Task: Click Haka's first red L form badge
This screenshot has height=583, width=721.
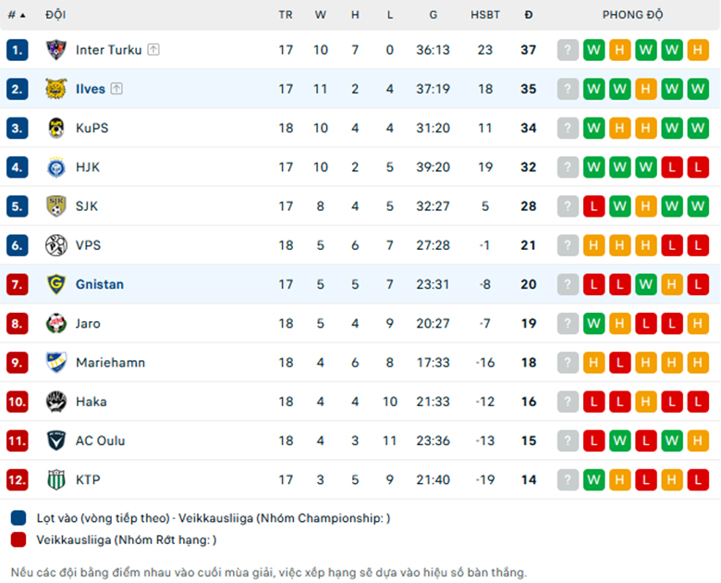Action: [x=593, y=402]
